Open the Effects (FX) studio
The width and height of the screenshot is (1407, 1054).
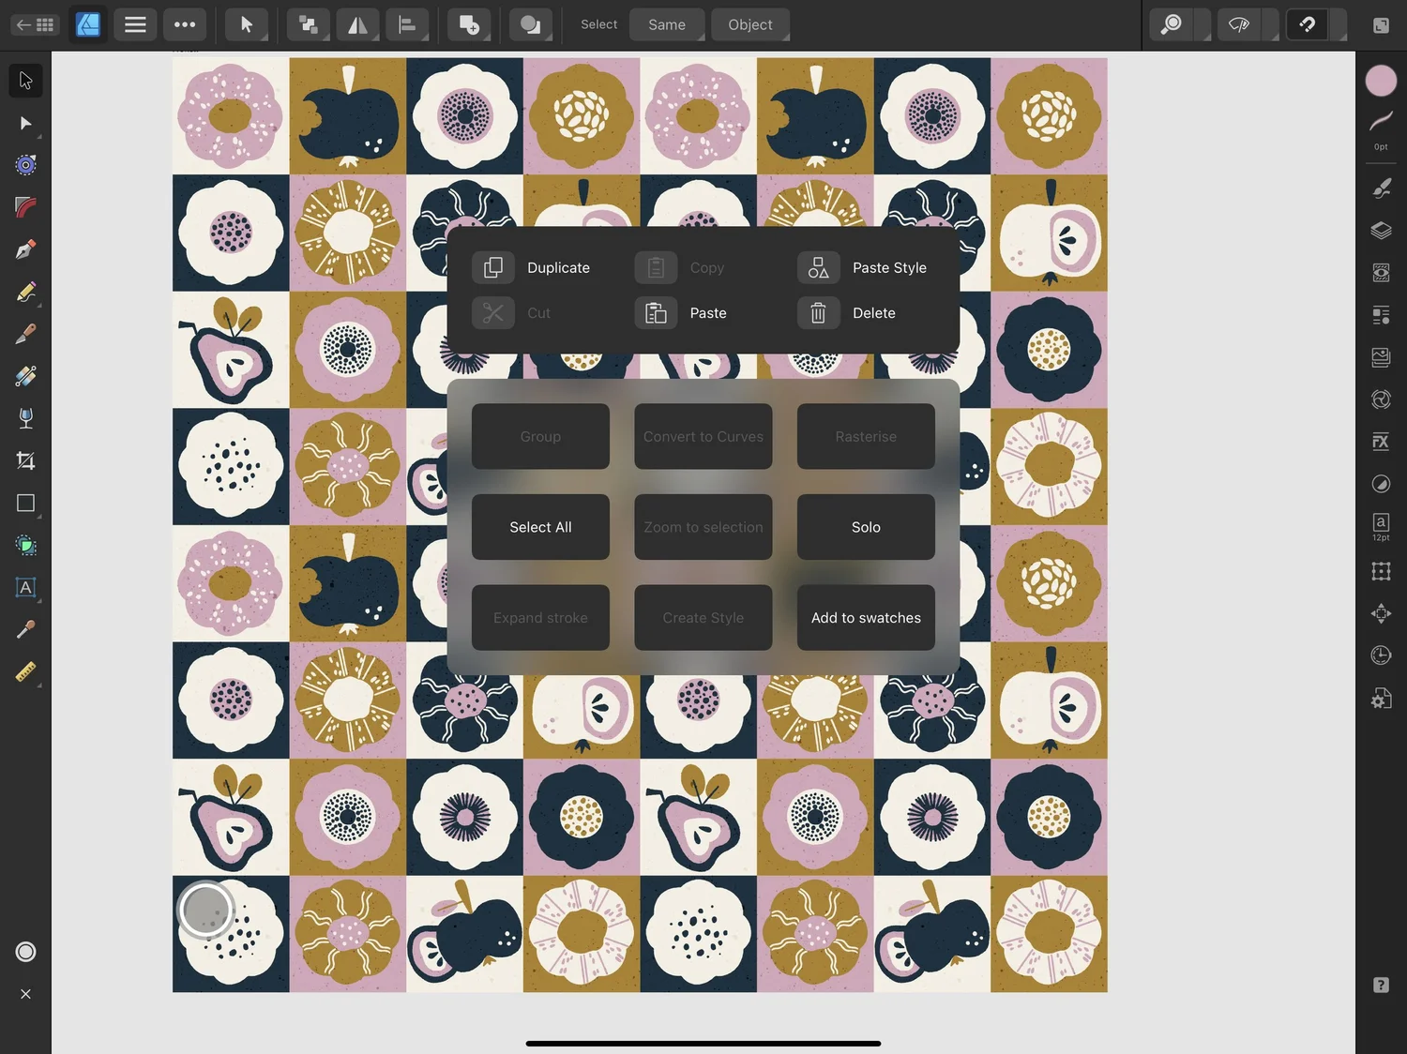point(1381,441)
